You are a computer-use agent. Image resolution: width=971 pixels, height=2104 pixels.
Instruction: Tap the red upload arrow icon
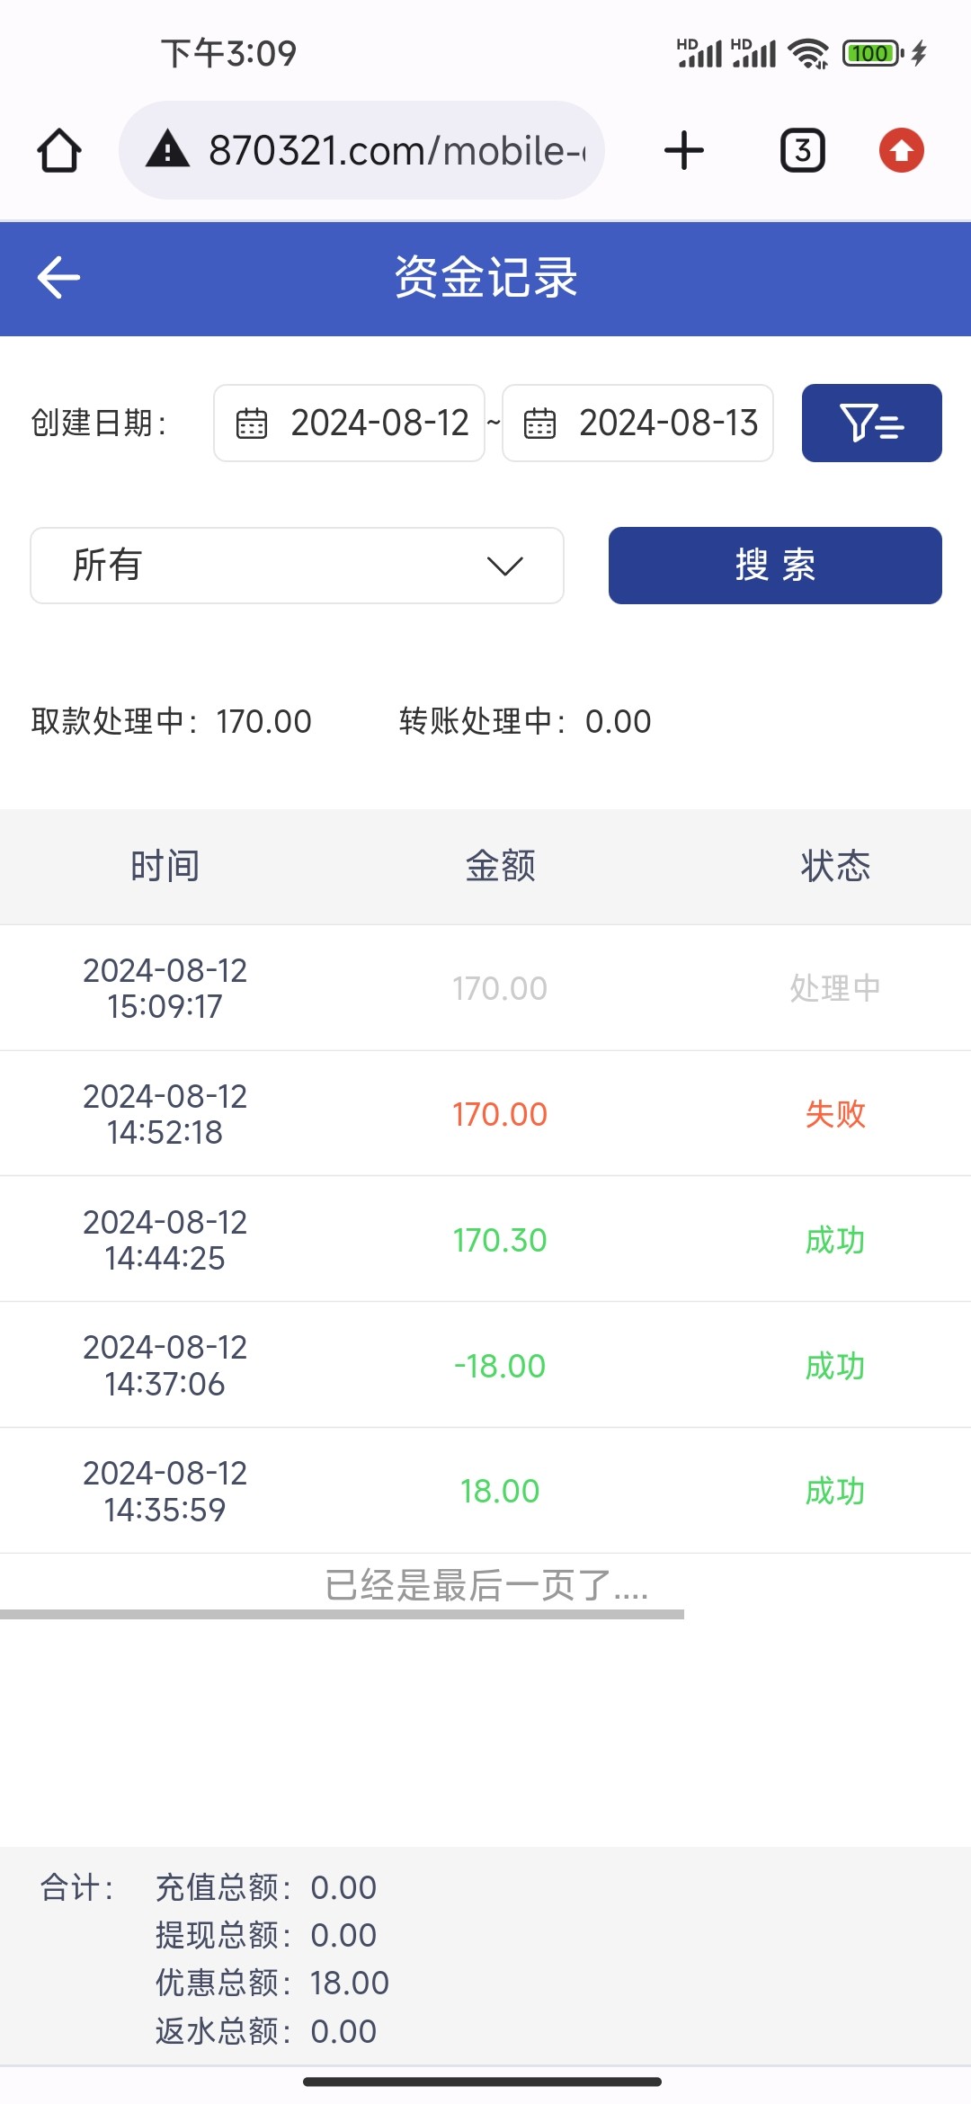[x=901, y=150]
